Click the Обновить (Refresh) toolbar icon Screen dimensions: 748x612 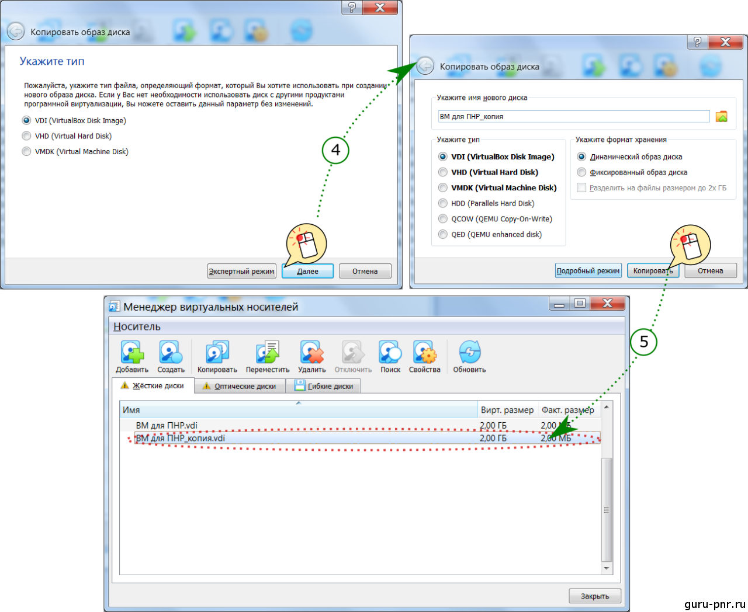click(469, 353)
